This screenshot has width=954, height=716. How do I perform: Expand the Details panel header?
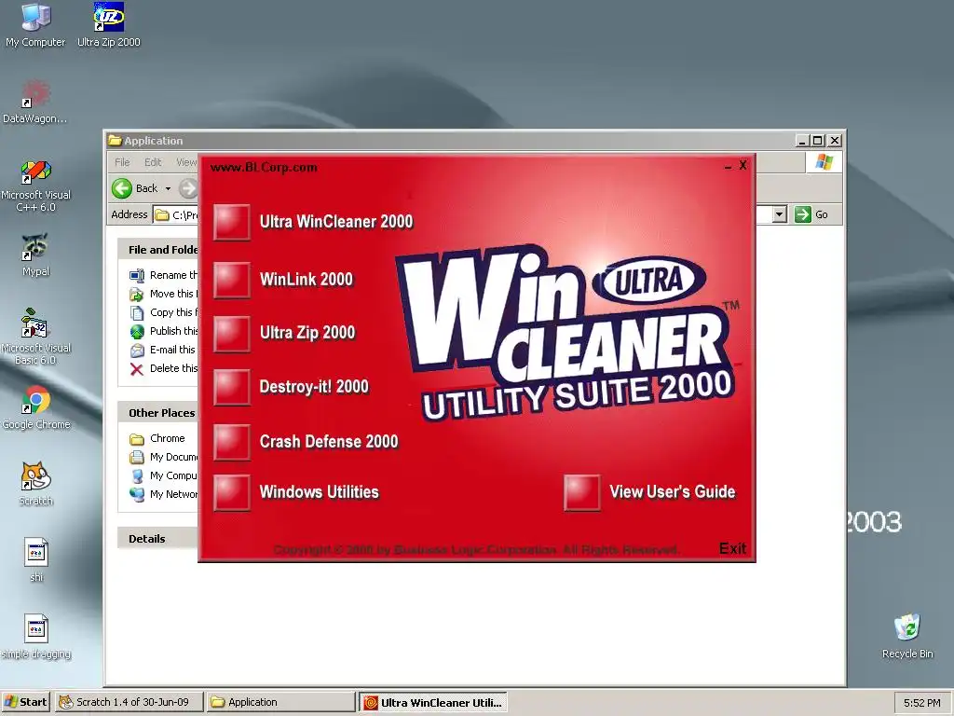coord(158,539)
